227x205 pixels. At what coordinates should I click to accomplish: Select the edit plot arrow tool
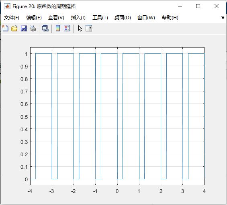point(80,28)
